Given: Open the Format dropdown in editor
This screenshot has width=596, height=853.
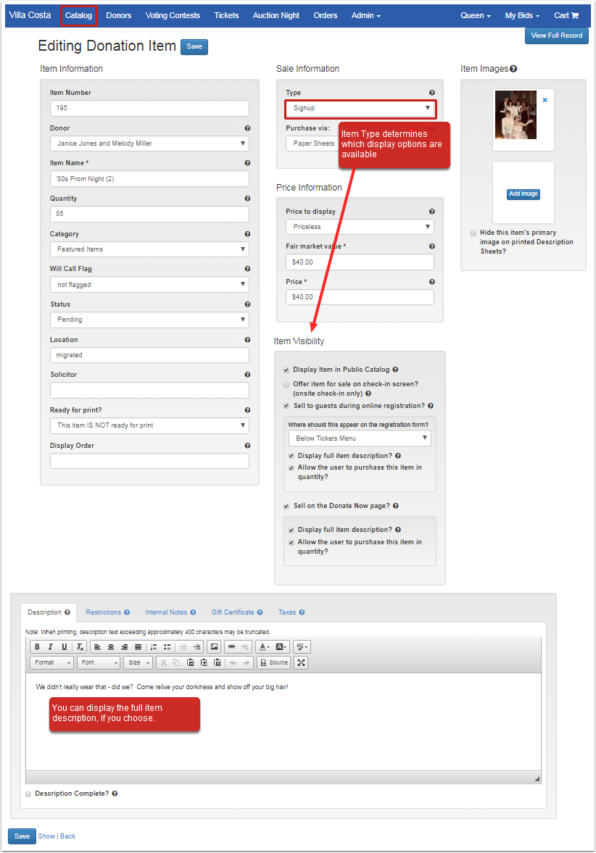Looking at the screenshot, I should pos(51,662).
